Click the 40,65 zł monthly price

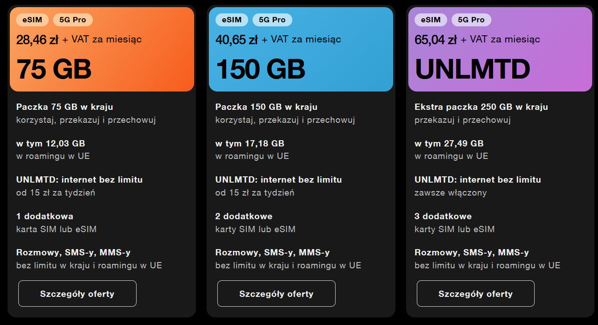click(237, 40)
